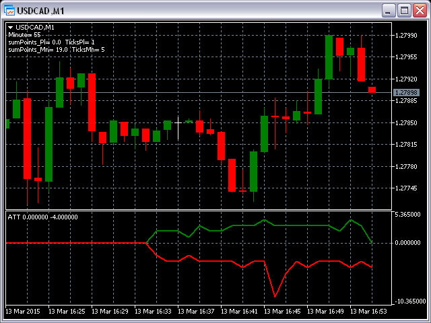The image size is (431, 323).
Task: Click the tallest green candle near top right
Action: pos(329,57)
